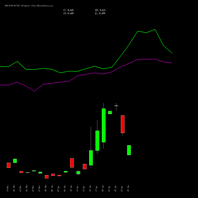Click the closing price value C: 8.60
The image size is (198, 198).
pos(69,10)
